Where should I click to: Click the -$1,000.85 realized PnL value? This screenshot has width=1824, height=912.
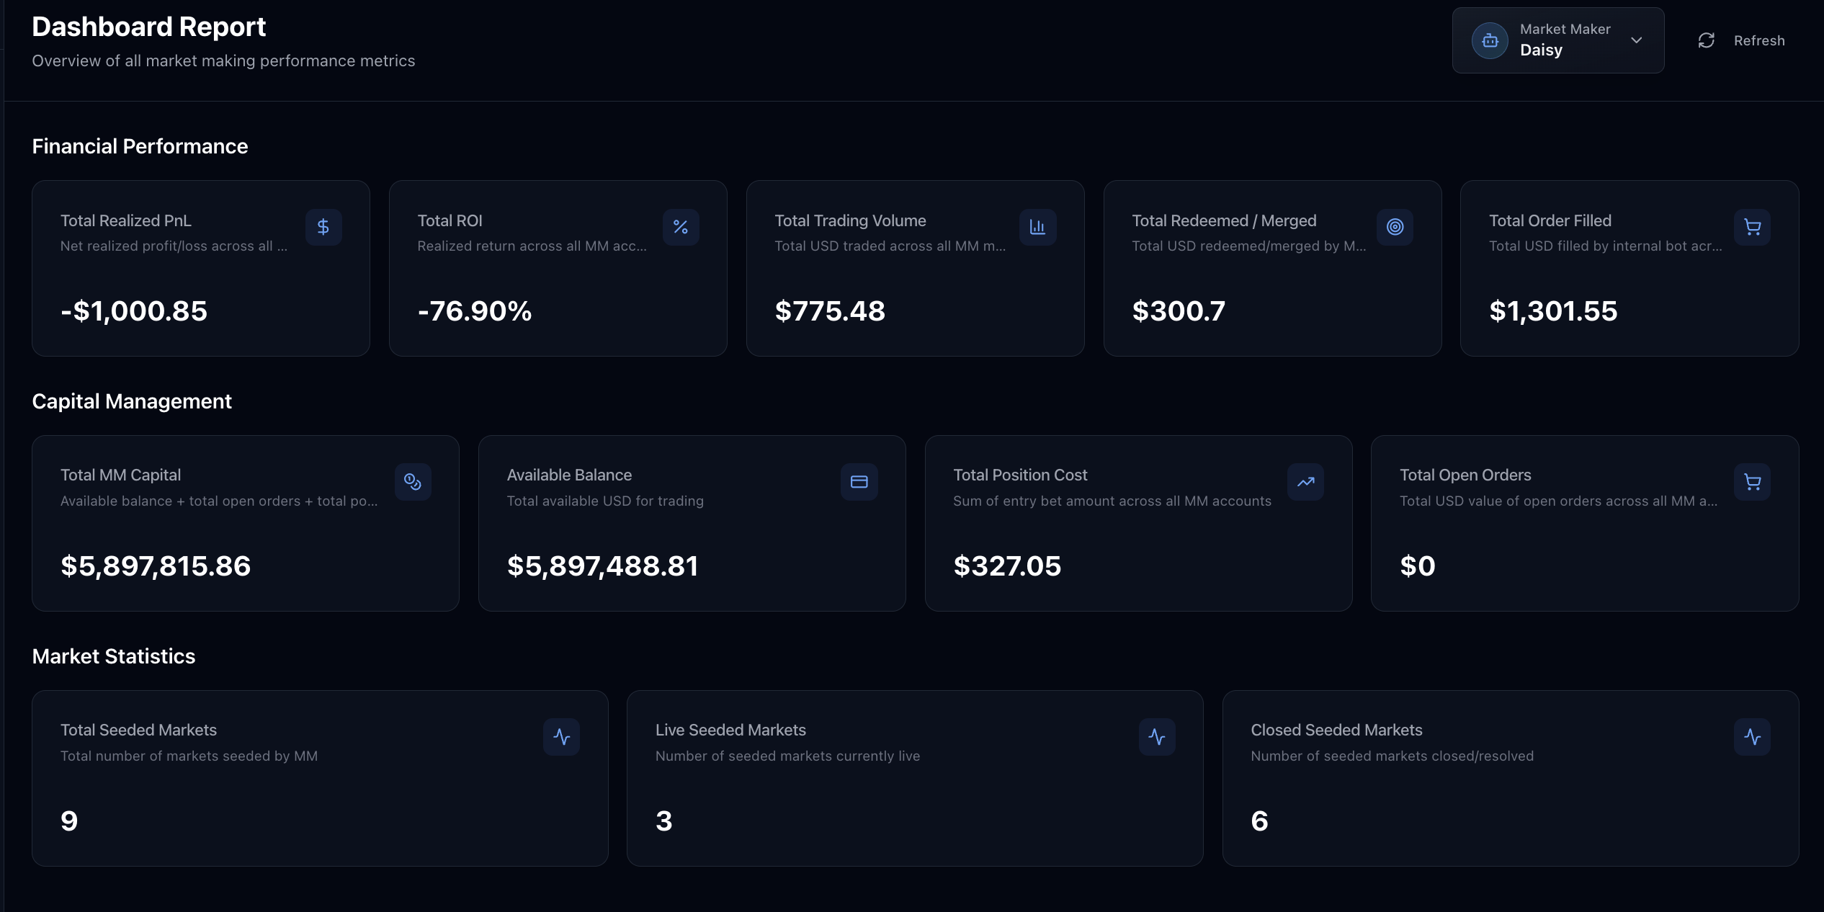pyautogui.click(x=134, y=311)
